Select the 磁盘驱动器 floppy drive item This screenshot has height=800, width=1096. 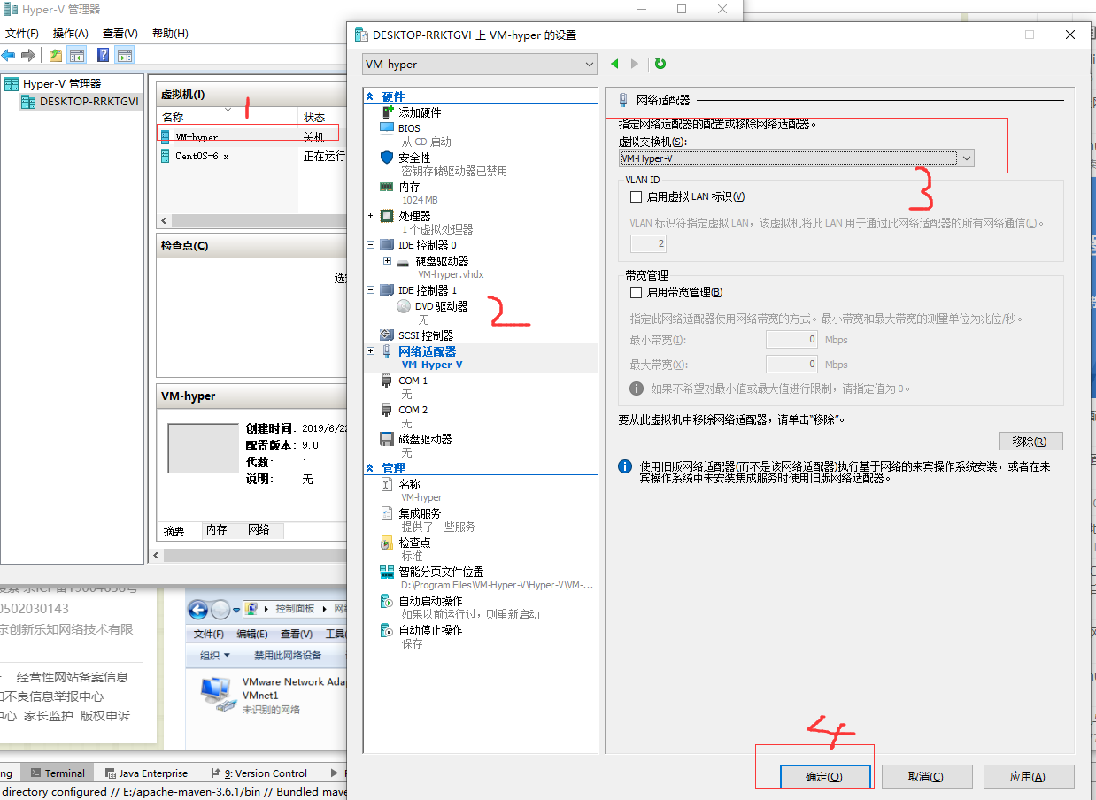[x=425, y=439]
